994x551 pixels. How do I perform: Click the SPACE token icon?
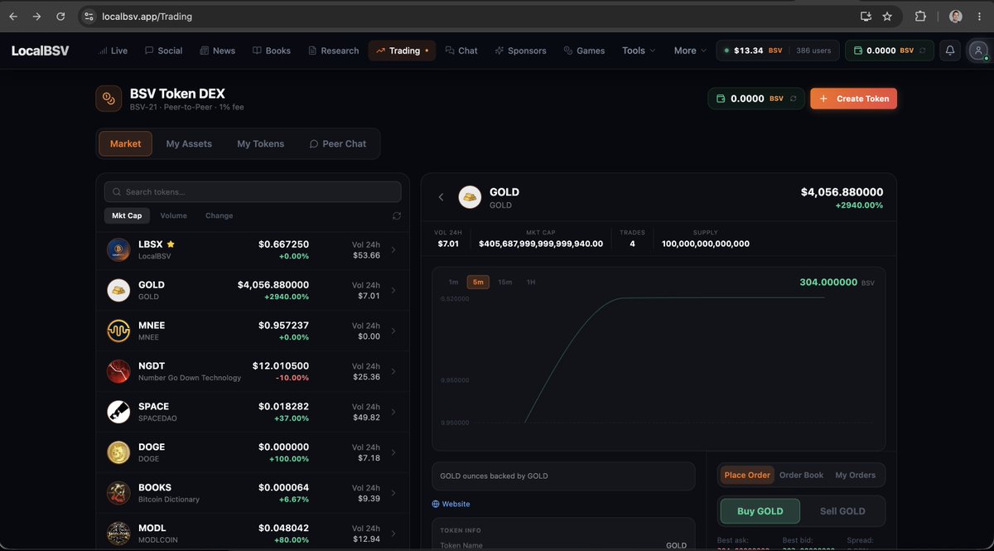tap(118, 412)
